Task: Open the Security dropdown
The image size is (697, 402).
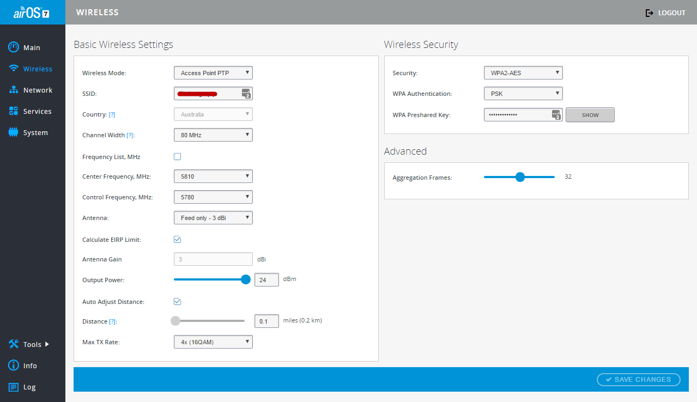Action: click(523, 73)
